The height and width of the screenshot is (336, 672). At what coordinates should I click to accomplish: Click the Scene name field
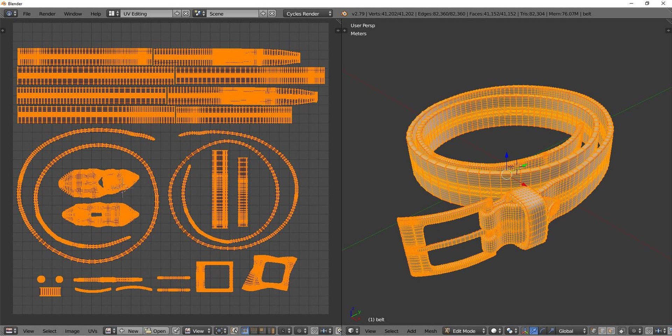pyautogui.click(x=233, y=14)
